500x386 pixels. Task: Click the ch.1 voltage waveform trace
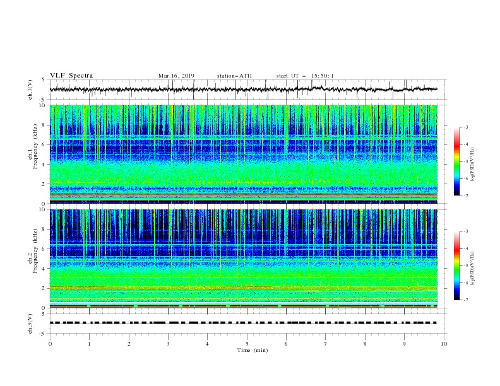[x=244, y=90]
